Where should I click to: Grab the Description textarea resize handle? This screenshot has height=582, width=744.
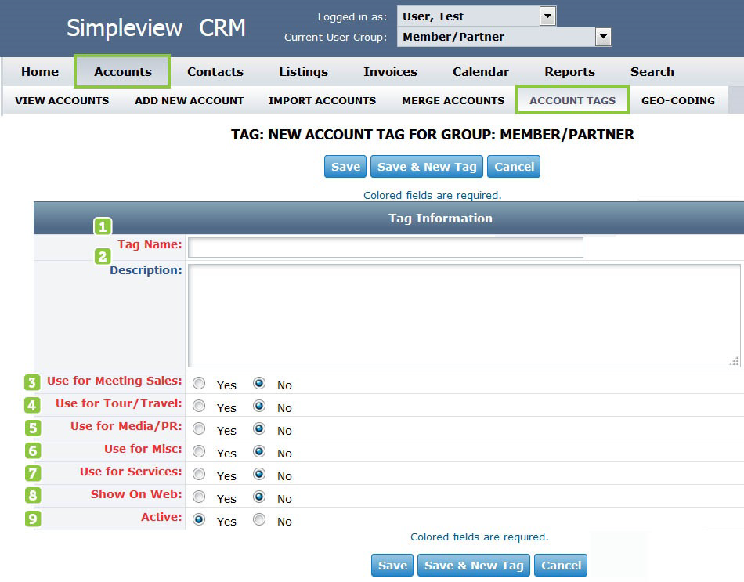(734, 361)
